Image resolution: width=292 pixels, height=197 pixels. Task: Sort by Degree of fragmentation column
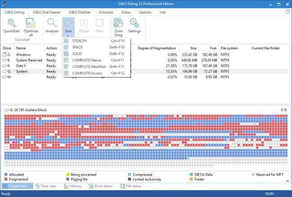click(x=157, y=48)
